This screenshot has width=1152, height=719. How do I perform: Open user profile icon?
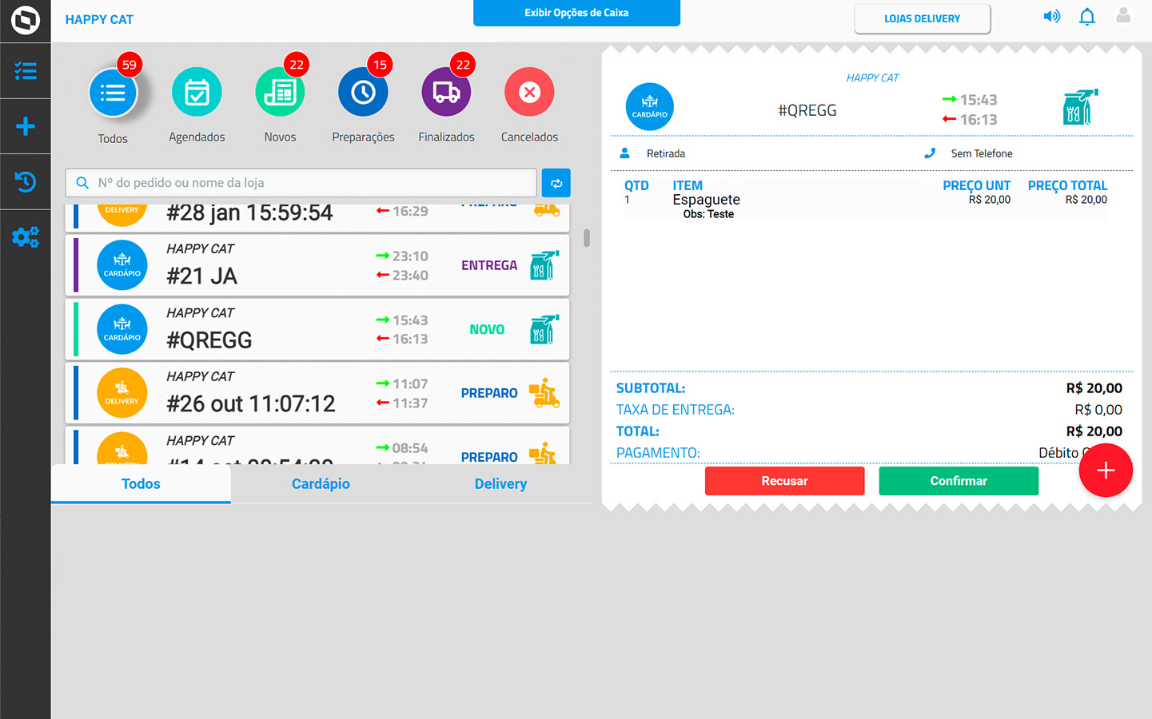pyautogui.click(x=1123, y=16)
